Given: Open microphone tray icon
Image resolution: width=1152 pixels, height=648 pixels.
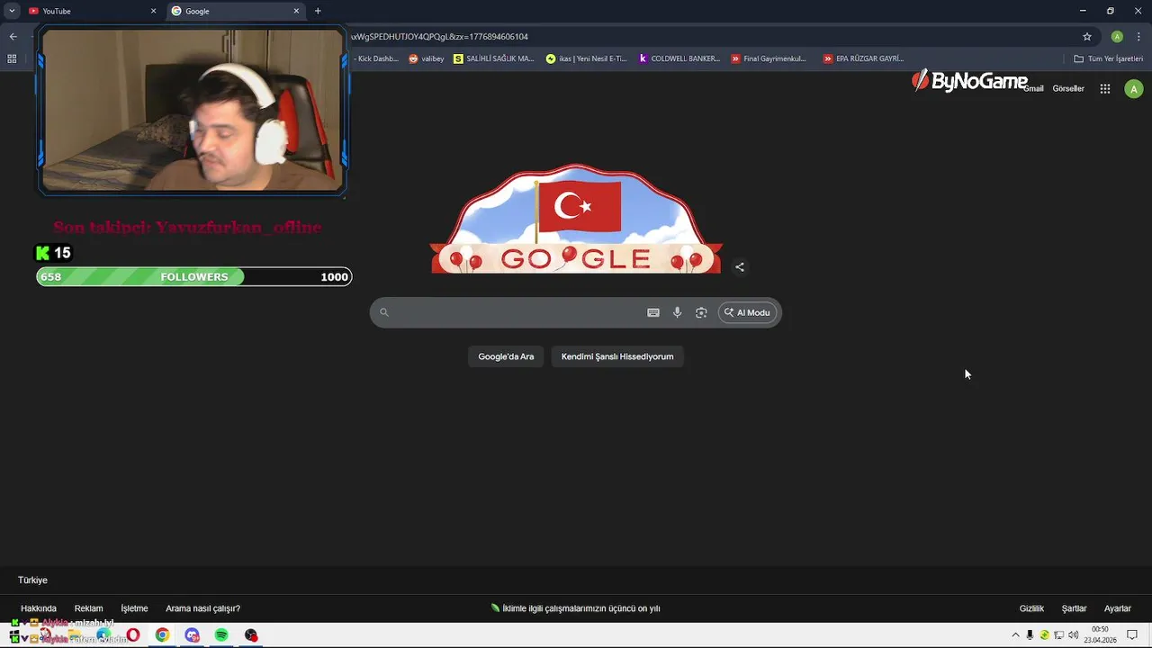Looking at the screenshot, I should (1030, 635).
